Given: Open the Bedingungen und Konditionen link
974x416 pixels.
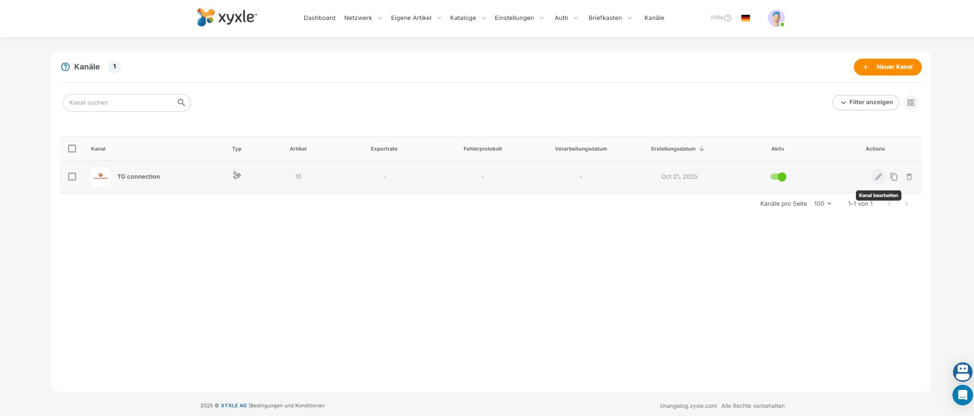Looking at the screenshot, I should click(287, 406).
